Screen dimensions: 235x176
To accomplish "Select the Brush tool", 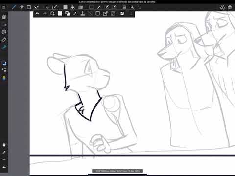I will point(14,7).
